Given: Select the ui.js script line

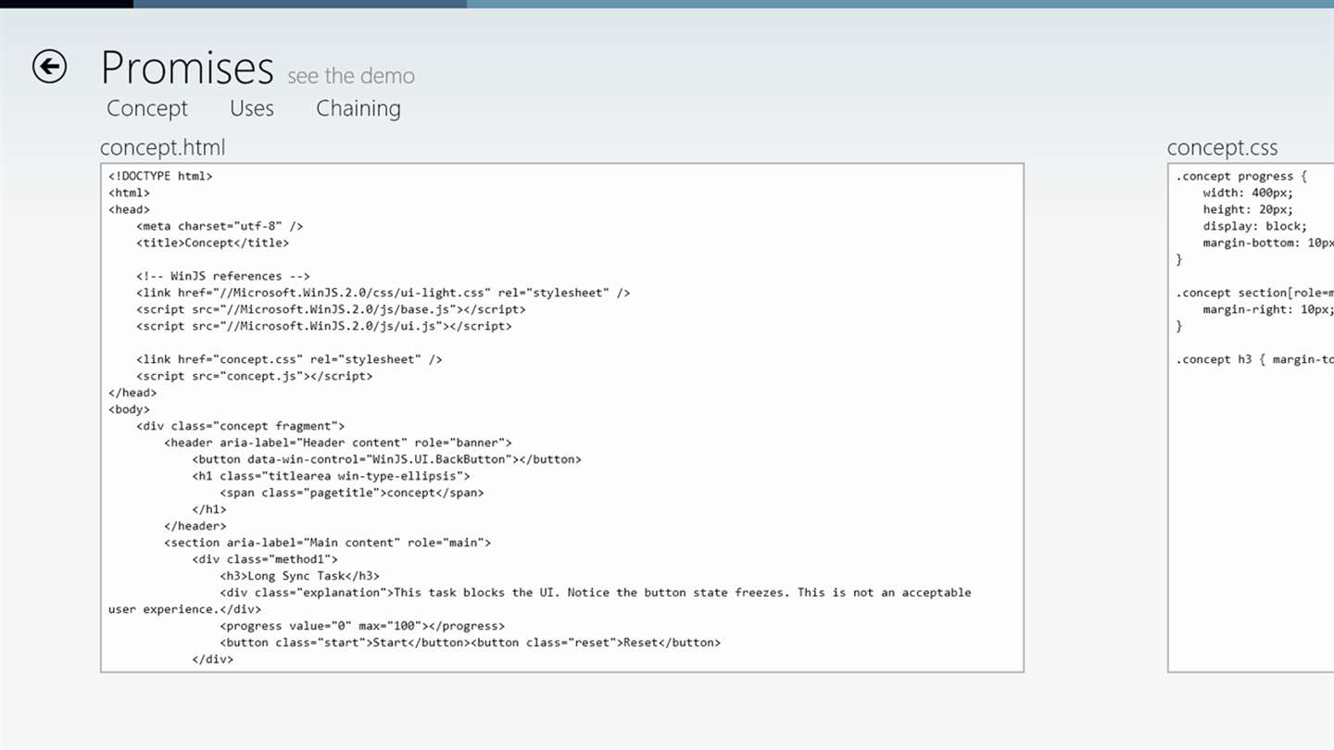Looking at the screenshot, I should tap(324, 326).
